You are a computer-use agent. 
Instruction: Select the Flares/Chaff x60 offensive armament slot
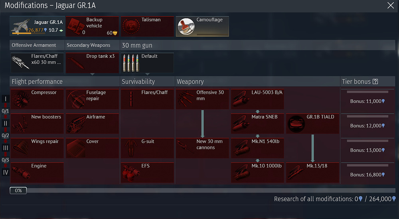click(x=37, y=63)
